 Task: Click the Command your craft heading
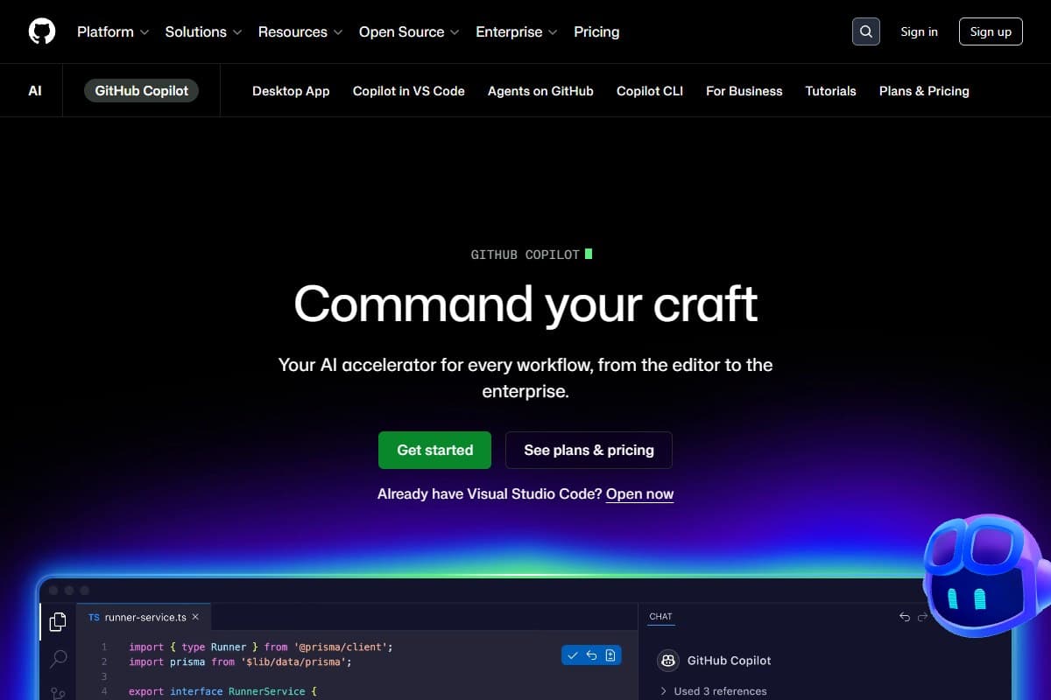coord(525,304)
